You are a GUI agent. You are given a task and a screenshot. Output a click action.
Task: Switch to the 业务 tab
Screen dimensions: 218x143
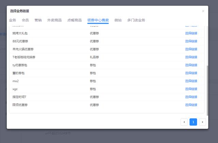tap(13, 20)
